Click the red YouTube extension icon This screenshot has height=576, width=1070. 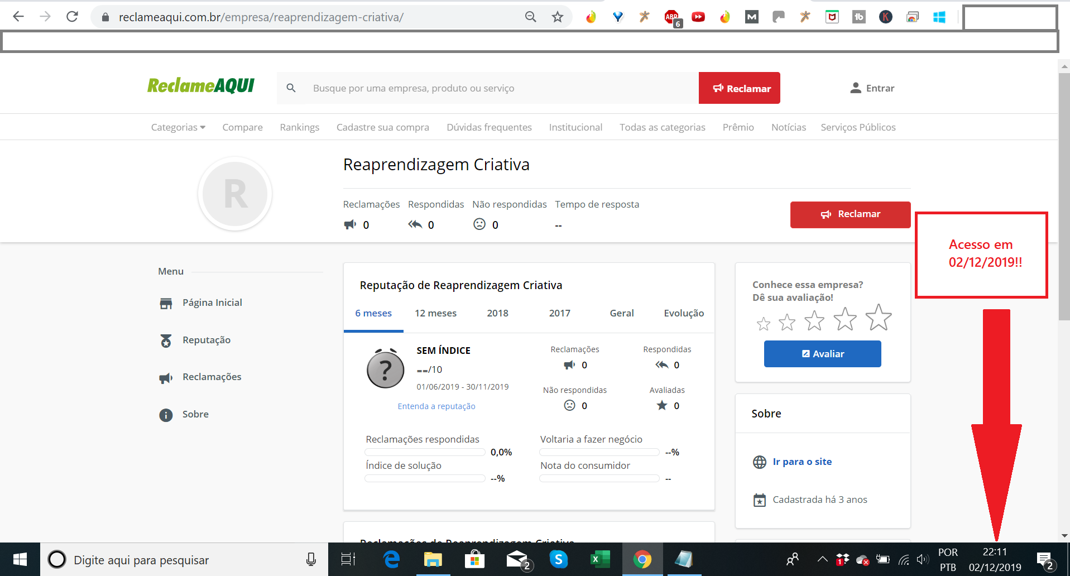point(698,17)
